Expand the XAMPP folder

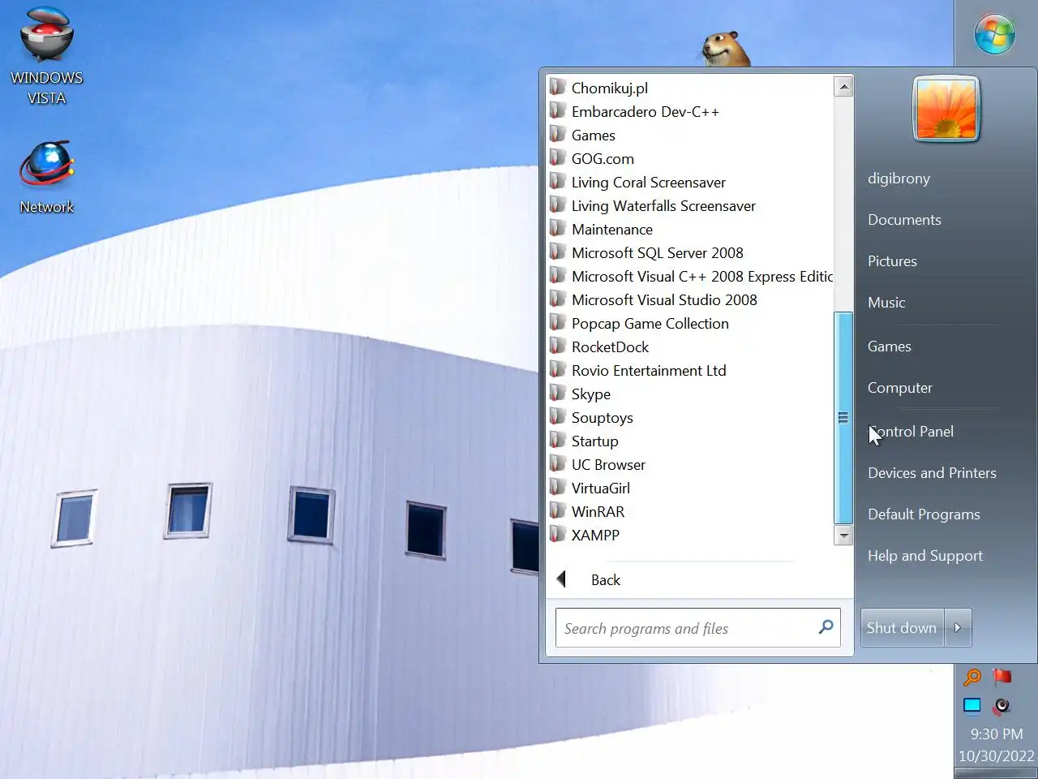point(690,535)
